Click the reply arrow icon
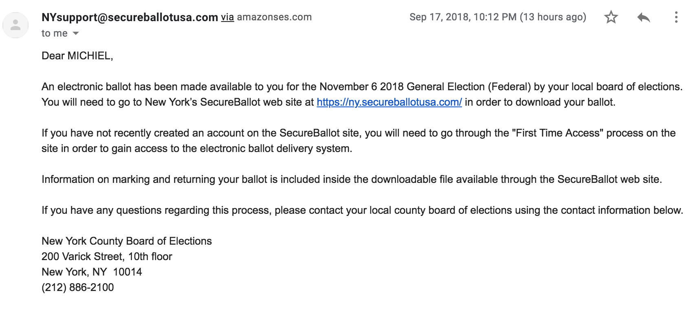This screenshot has height=317, width=691. [643, 17]
